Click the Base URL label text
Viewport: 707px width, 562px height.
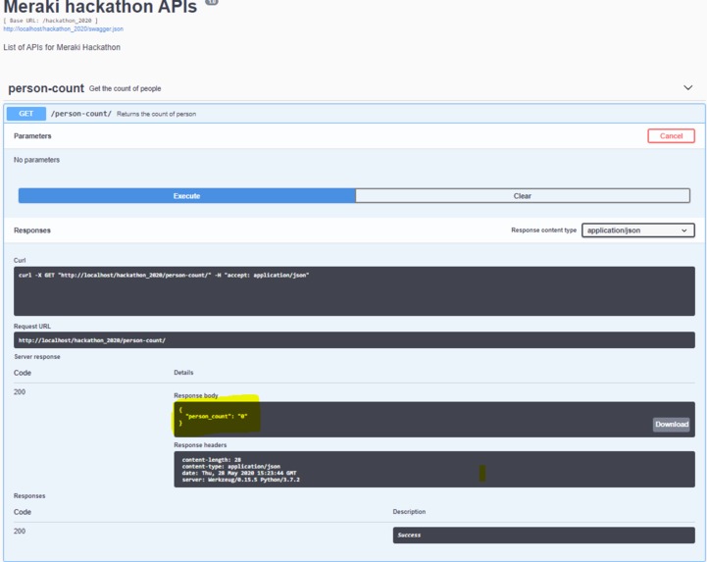point(51,21)
